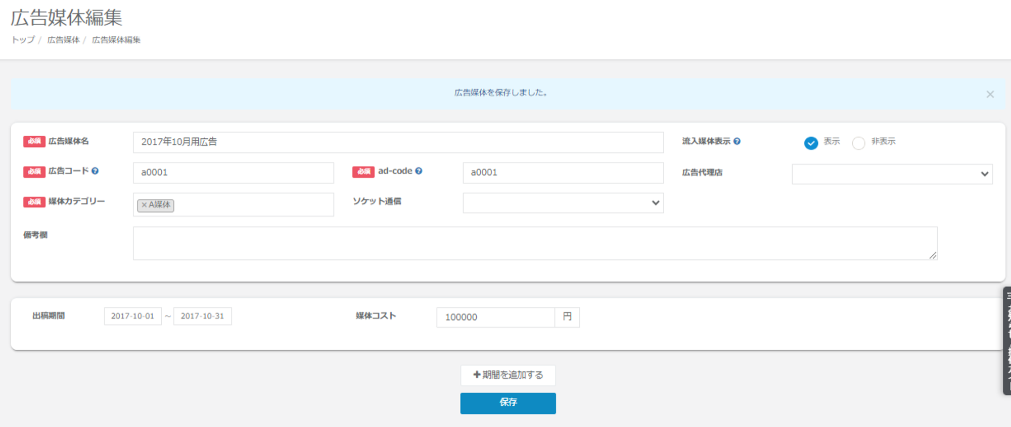Screen dimensions: 1011x427
Task: Click the 広告媒体名 text field
Action: point(398,142)
